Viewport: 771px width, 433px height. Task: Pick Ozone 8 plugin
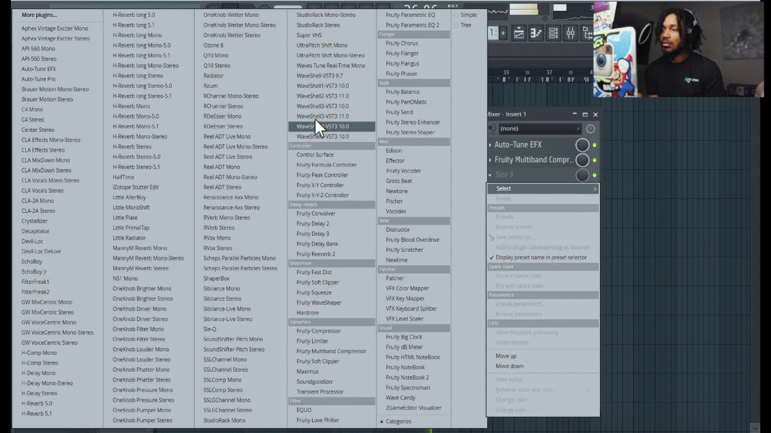[x=213, y=46]
